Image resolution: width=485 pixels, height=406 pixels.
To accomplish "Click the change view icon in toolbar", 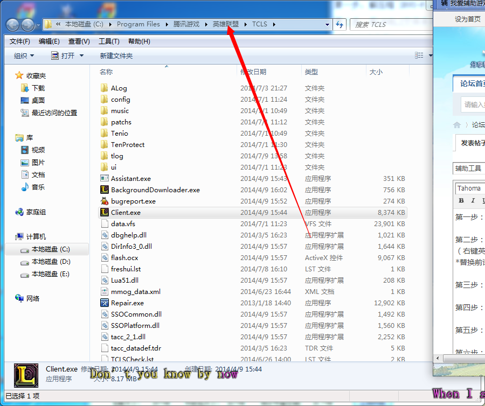I will click(419, 55).
